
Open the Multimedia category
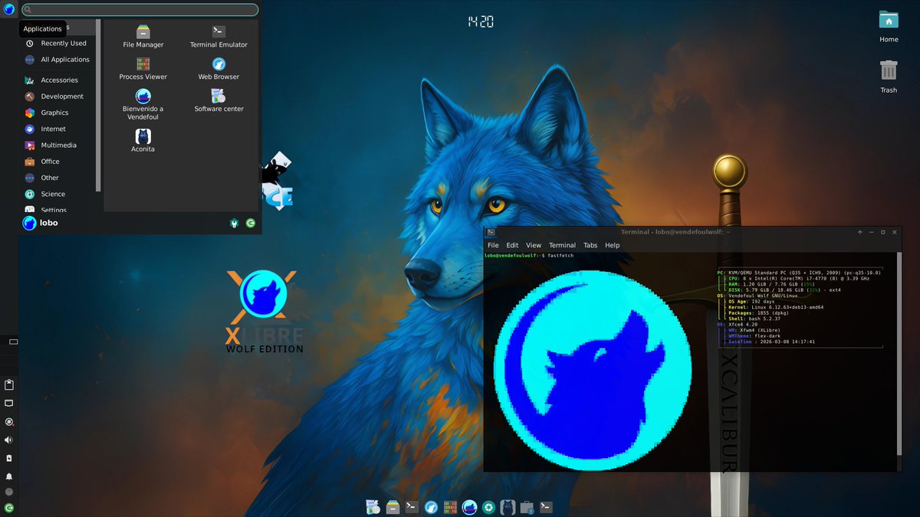(x=58, y=146)
